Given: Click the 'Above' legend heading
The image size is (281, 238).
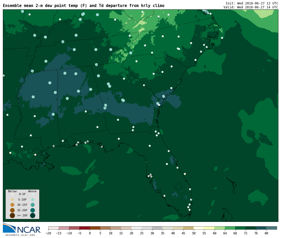Looking at the screenshot, I should (32, 191).
